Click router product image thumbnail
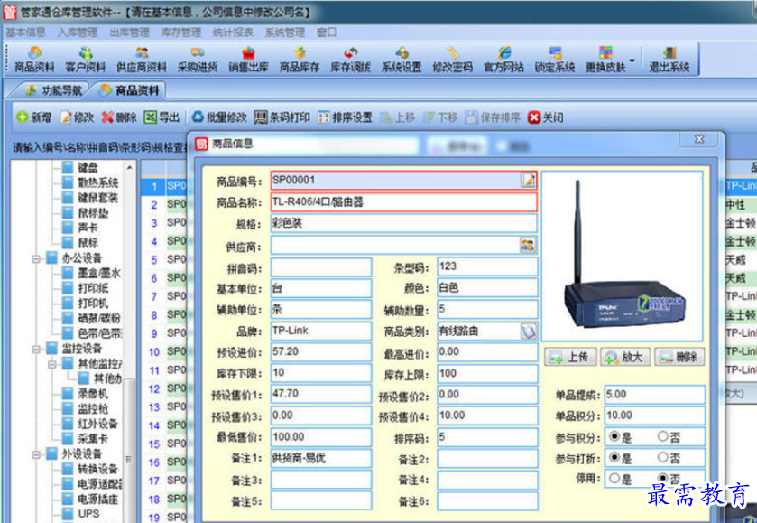Screen dimensions: 757x523 coord(622,257)
